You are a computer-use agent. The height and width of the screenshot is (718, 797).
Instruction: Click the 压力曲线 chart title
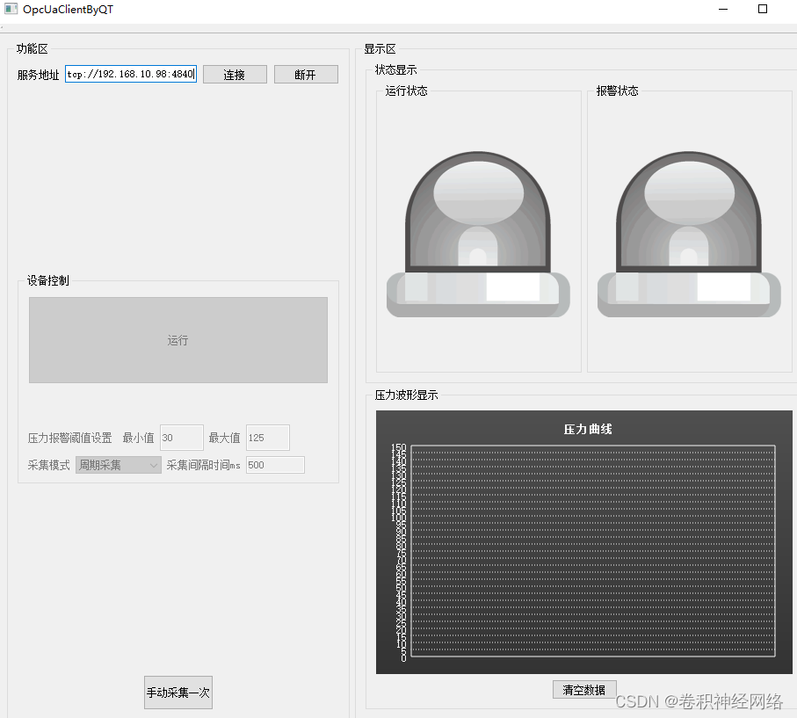(588, 429)
